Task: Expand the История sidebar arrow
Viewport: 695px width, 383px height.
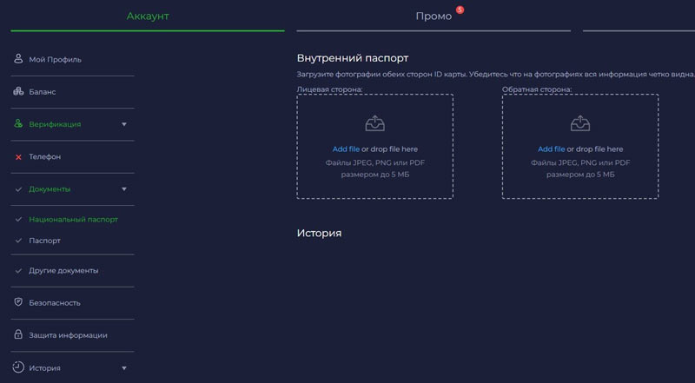Action: pos(124,368)
